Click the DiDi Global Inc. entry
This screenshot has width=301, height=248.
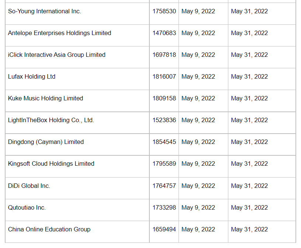(29, 186)
